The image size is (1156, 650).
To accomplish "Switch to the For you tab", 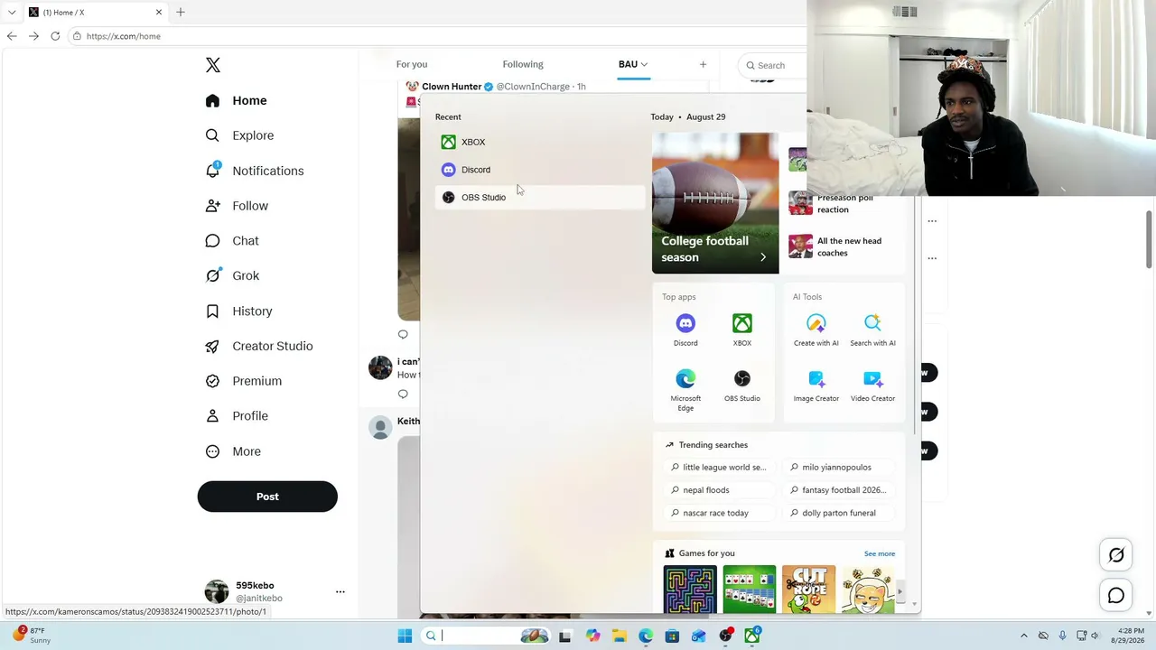I will click(x=412, y=64).
